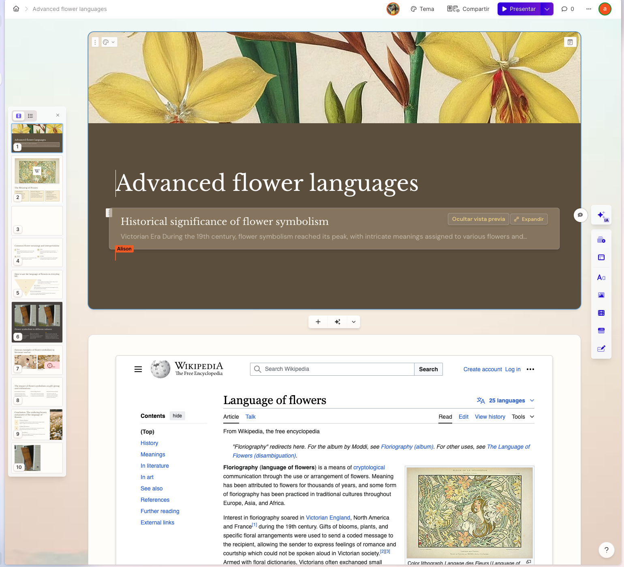Expand the add card options chevron

click(x=354, y=322)
